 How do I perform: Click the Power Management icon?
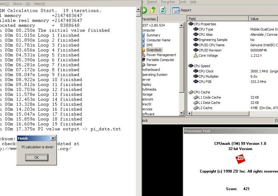pyautogui.click(x=143, y=55)
